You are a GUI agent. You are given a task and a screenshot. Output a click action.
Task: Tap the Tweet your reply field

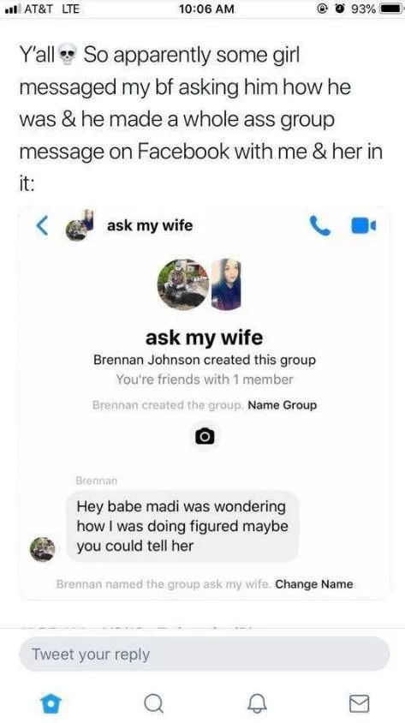pyautogui.click(x=205, y=654)
